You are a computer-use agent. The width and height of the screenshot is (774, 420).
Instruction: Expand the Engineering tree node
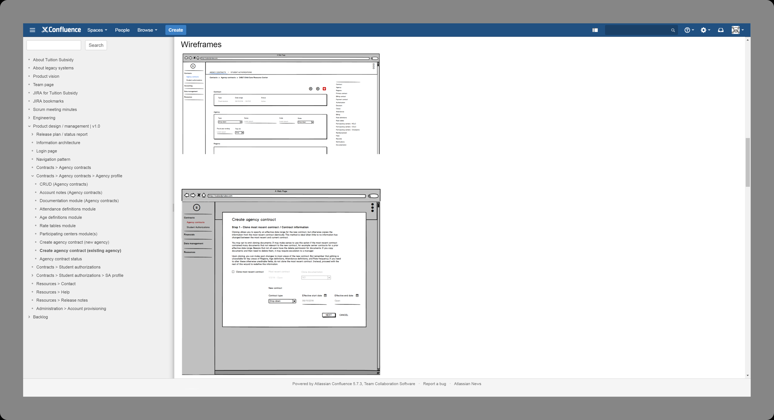coord(29,118)
